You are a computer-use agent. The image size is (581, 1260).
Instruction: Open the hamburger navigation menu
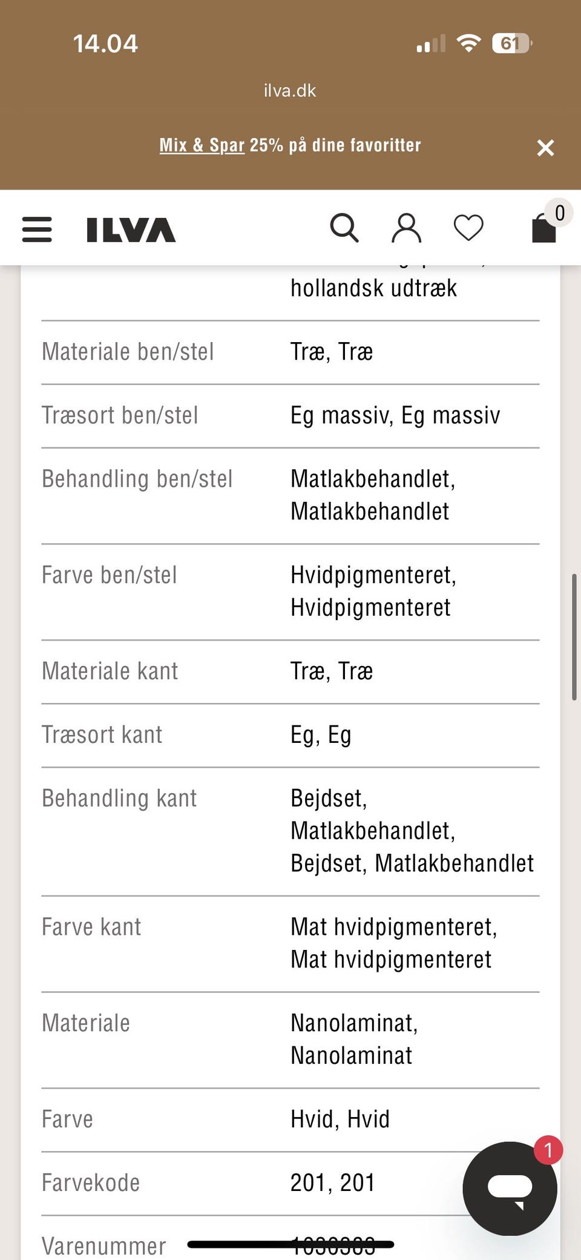[36, 229]
